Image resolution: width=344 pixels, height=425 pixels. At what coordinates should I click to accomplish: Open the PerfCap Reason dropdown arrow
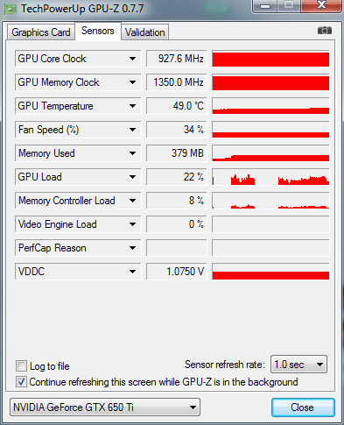point(132,248)
